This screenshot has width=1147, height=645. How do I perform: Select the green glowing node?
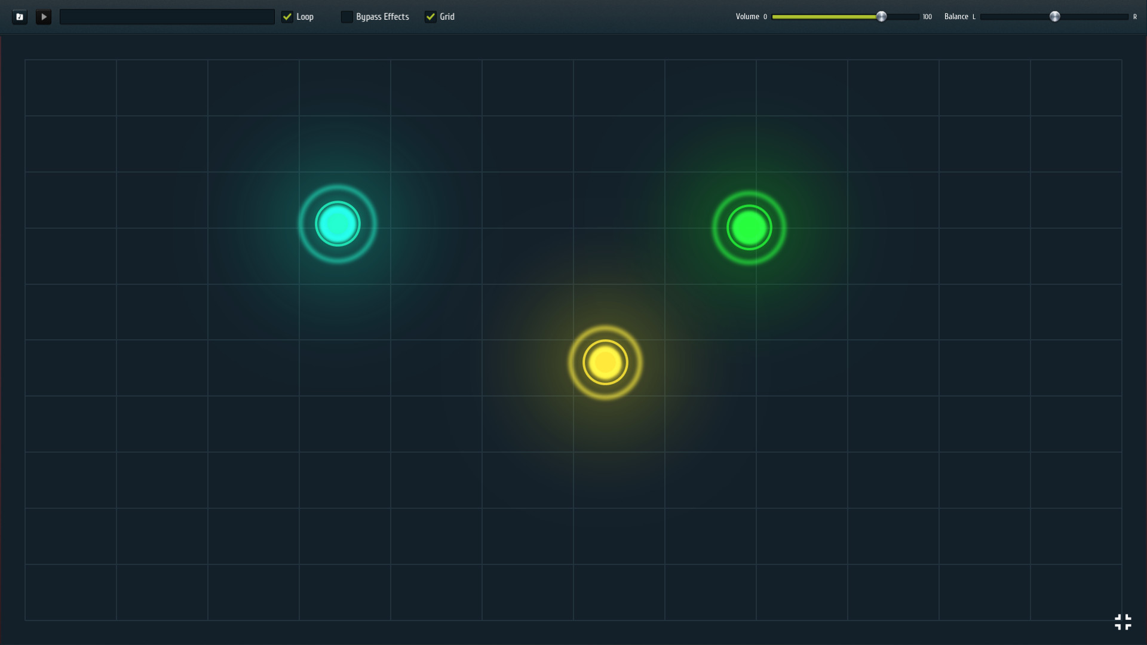point(749,227)
